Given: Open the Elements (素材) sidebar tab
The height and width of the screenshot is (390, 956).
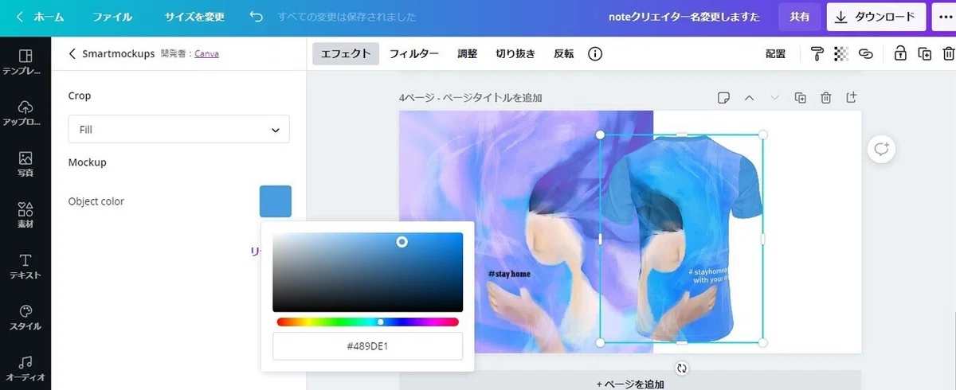Looking at the screenshot, I should (25, 215).
